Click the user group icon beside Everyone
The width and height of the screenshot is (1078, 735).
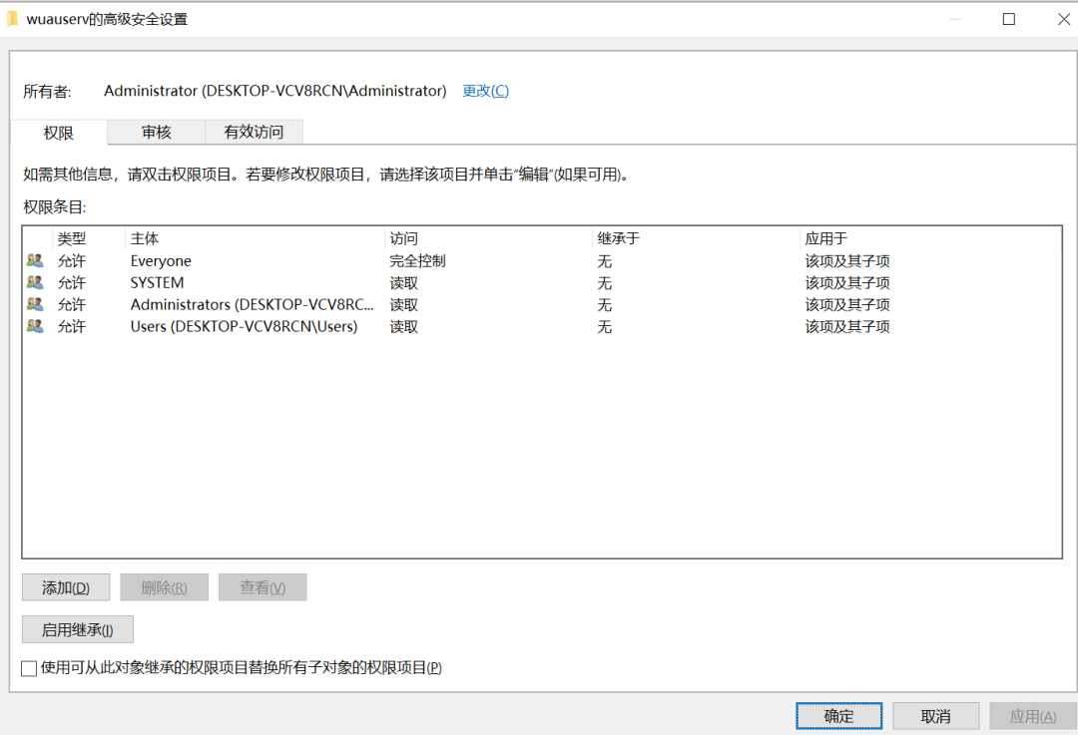pos(35,261)
